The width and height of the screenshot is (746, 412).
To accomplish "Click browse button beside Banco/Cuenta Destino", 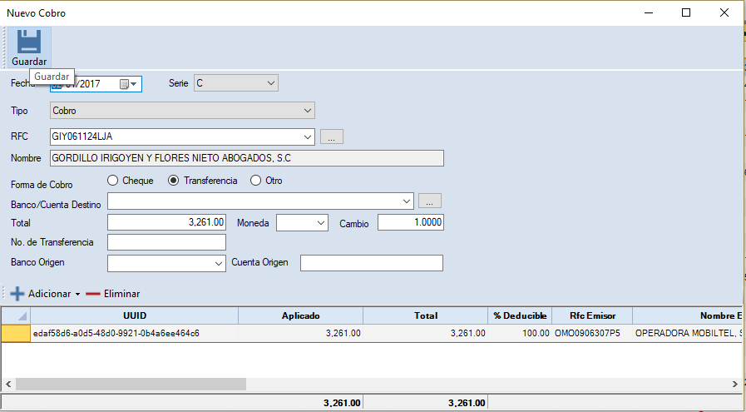I will 430,201.
